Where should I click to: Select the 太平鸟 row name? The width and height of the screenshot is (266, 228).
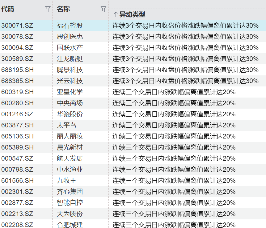66,125
